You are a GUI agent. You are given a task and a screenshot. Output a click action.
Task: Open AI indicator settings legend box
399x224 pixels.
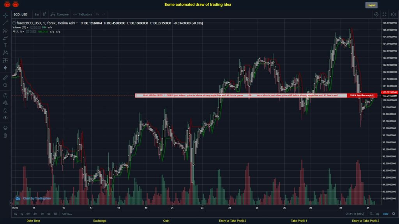31,32
